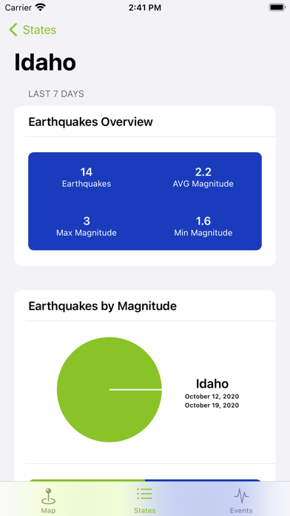Switch to the Events tab label
The width and height of the screenshot is (290, 516).
241,511
